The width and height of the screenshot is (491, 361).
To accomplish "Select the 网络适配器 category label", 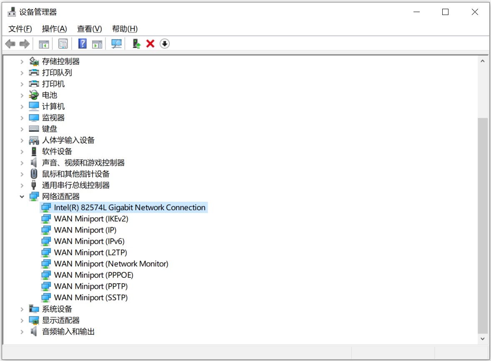I will pos(61,197).
